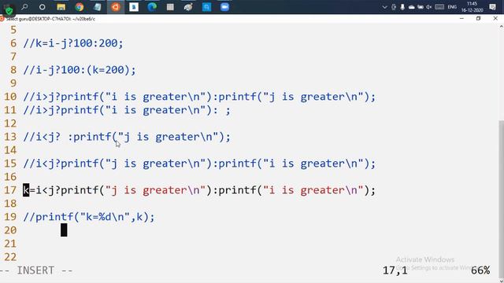Click the Ubuntu icon in window title bar
The width and height of the screenshot is (504, 283).
click(x=2, y=19)
